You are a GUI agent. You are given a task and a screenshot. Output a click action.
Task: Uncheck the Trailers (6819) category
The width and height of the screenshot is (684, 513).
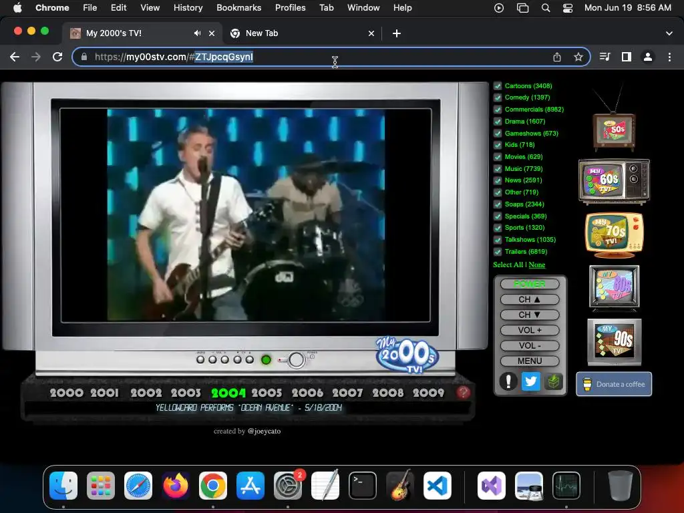(x=498, y=252)
